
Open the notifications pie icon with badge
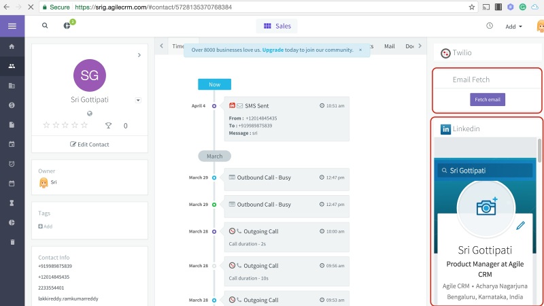click(x=69, y=24)
